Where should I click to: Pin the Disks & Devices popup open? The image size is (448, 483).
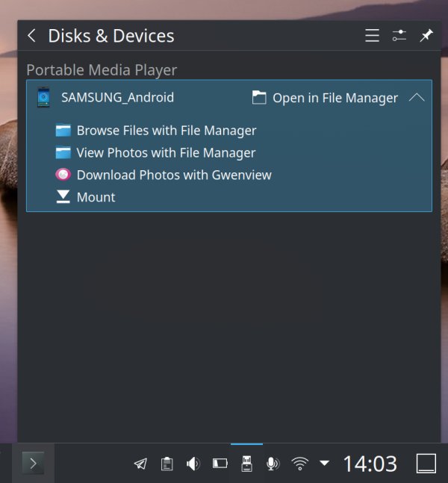426,35
